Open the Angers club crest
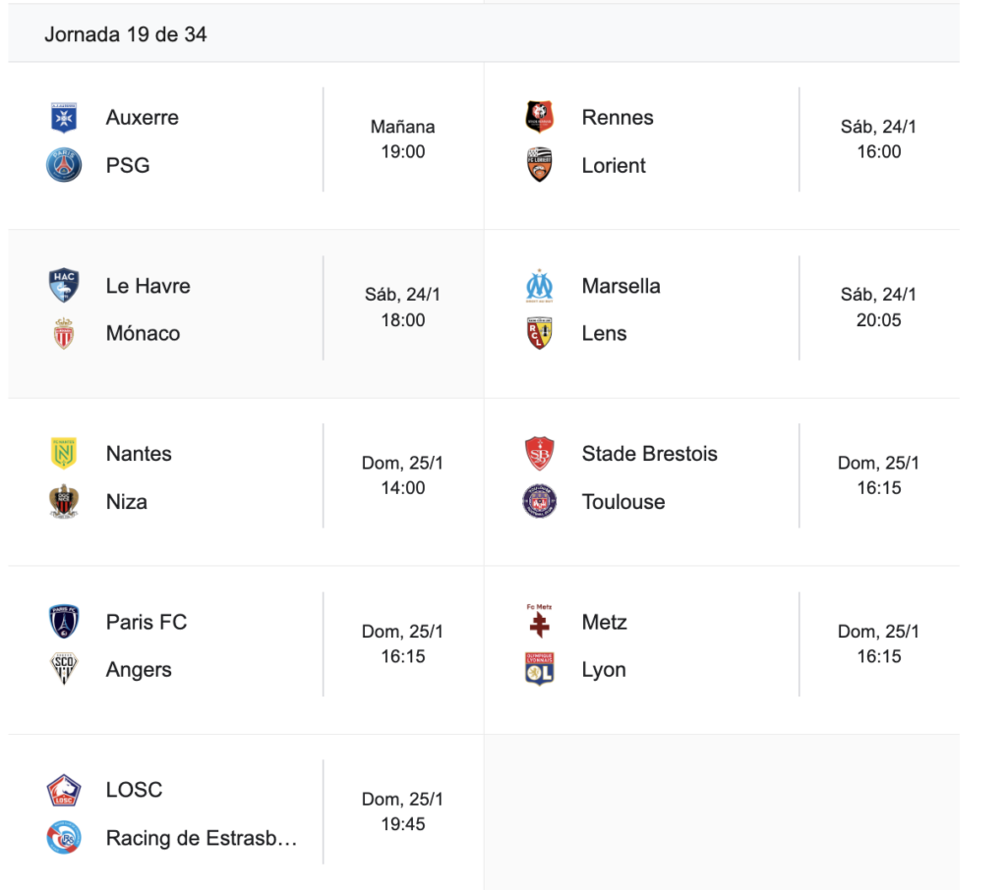Screen dimensions: 1007x890 [x=64, y=670]
